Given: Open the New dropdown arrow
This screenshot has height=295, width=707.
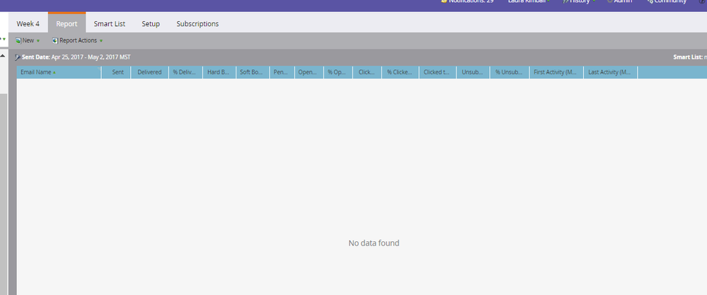Looking at the screenshot, I should (38, 41).
